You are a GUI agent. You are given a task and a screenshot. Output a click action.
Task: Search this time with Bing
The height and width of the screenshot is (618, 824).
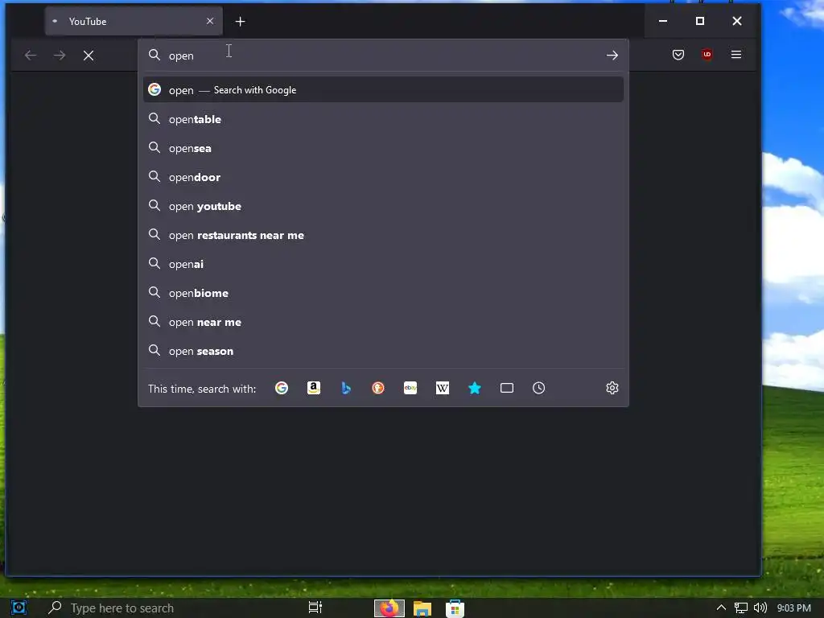346,389
